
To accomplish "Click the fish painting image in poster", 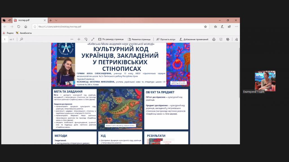I will (x=120, y=109).
